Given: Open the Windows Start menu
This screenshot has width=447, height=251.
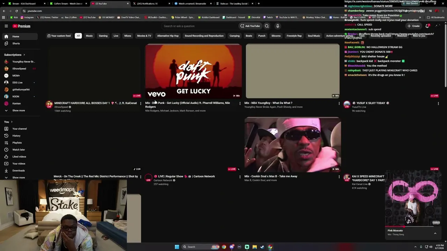Looking at the screenshot, I should pyautogui.click(x=177, y=247).
